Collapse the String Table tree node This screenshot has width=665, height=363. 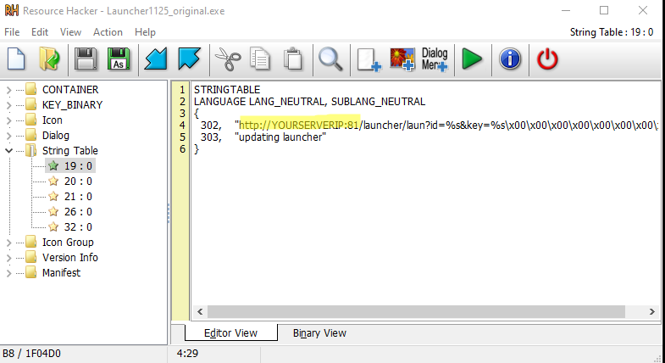(8, 151)
